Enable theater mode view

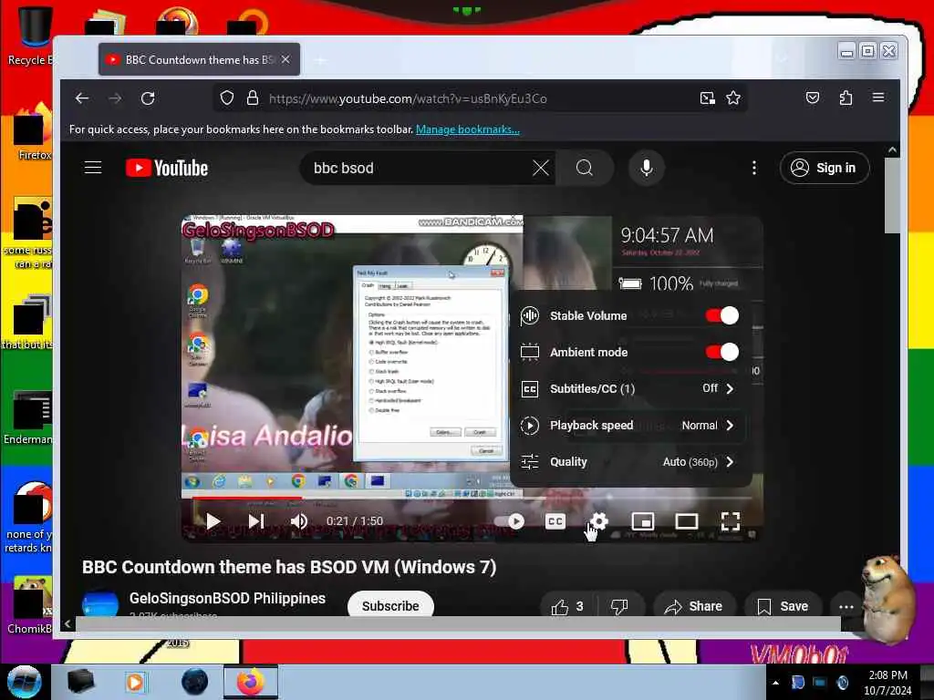coord(686,521)
